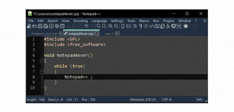Switch to the Notepad_plus.cpp tab
The height and width of the screenshot is (112, 234).
(44, 34)
